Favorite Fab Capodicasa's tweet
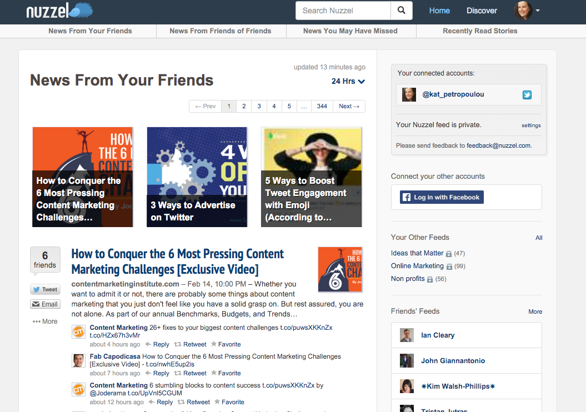The width and height of the screenshot is (586, 412). coord(226,373)
